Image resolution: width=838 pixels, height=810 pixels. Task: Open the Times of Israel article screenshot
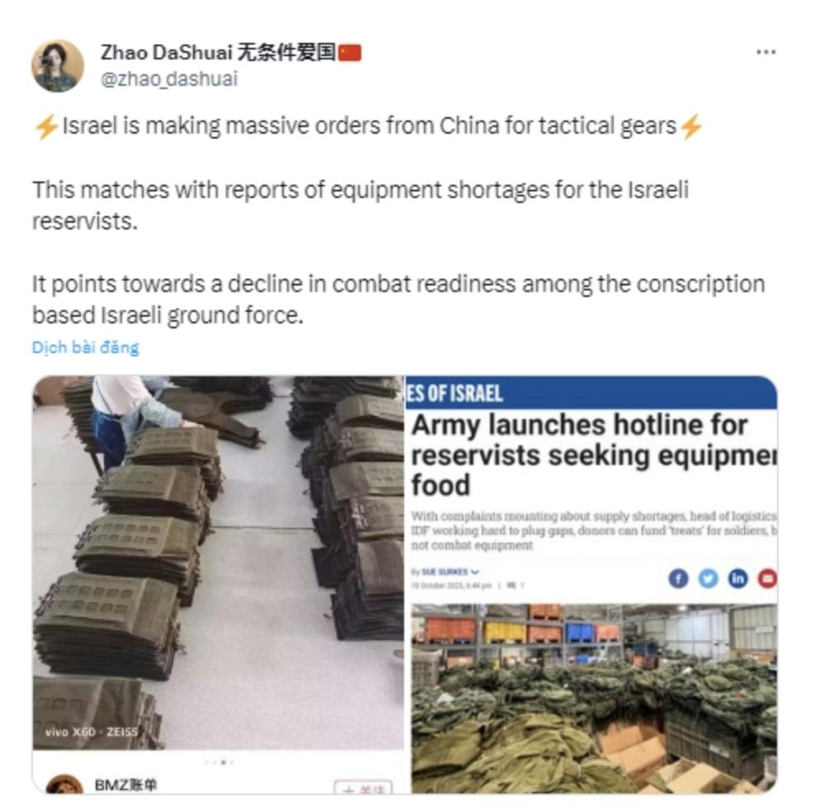click(x=591, y=585)
